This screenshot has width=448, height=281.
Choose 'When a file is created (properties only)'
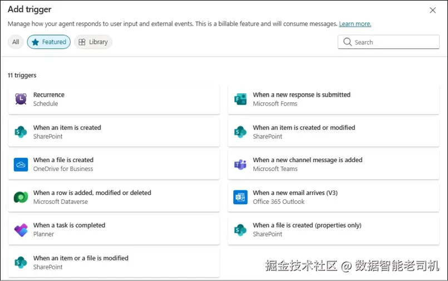pos(307,225)
